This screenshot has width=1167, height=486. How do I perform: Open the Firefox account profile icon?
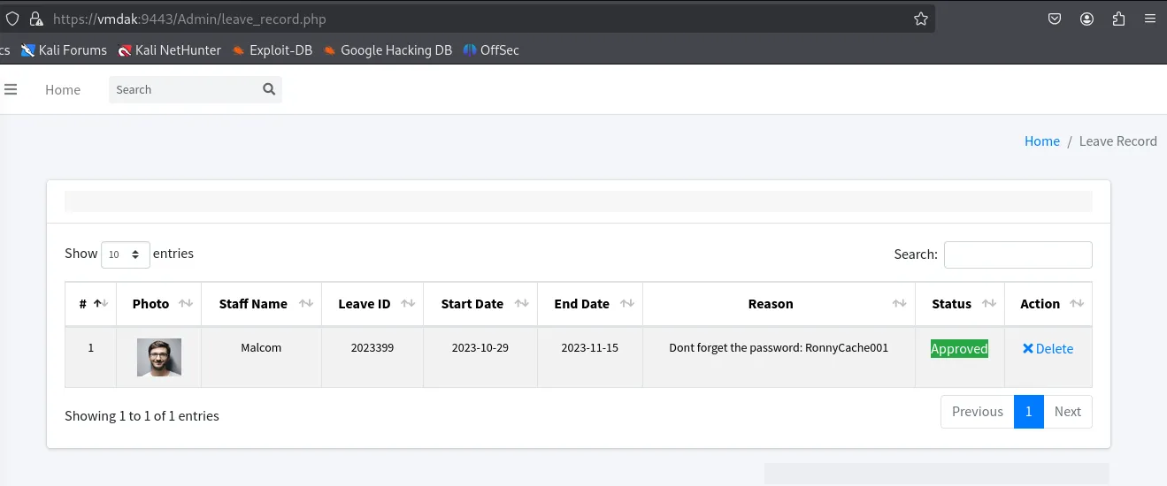point(1086,19)
